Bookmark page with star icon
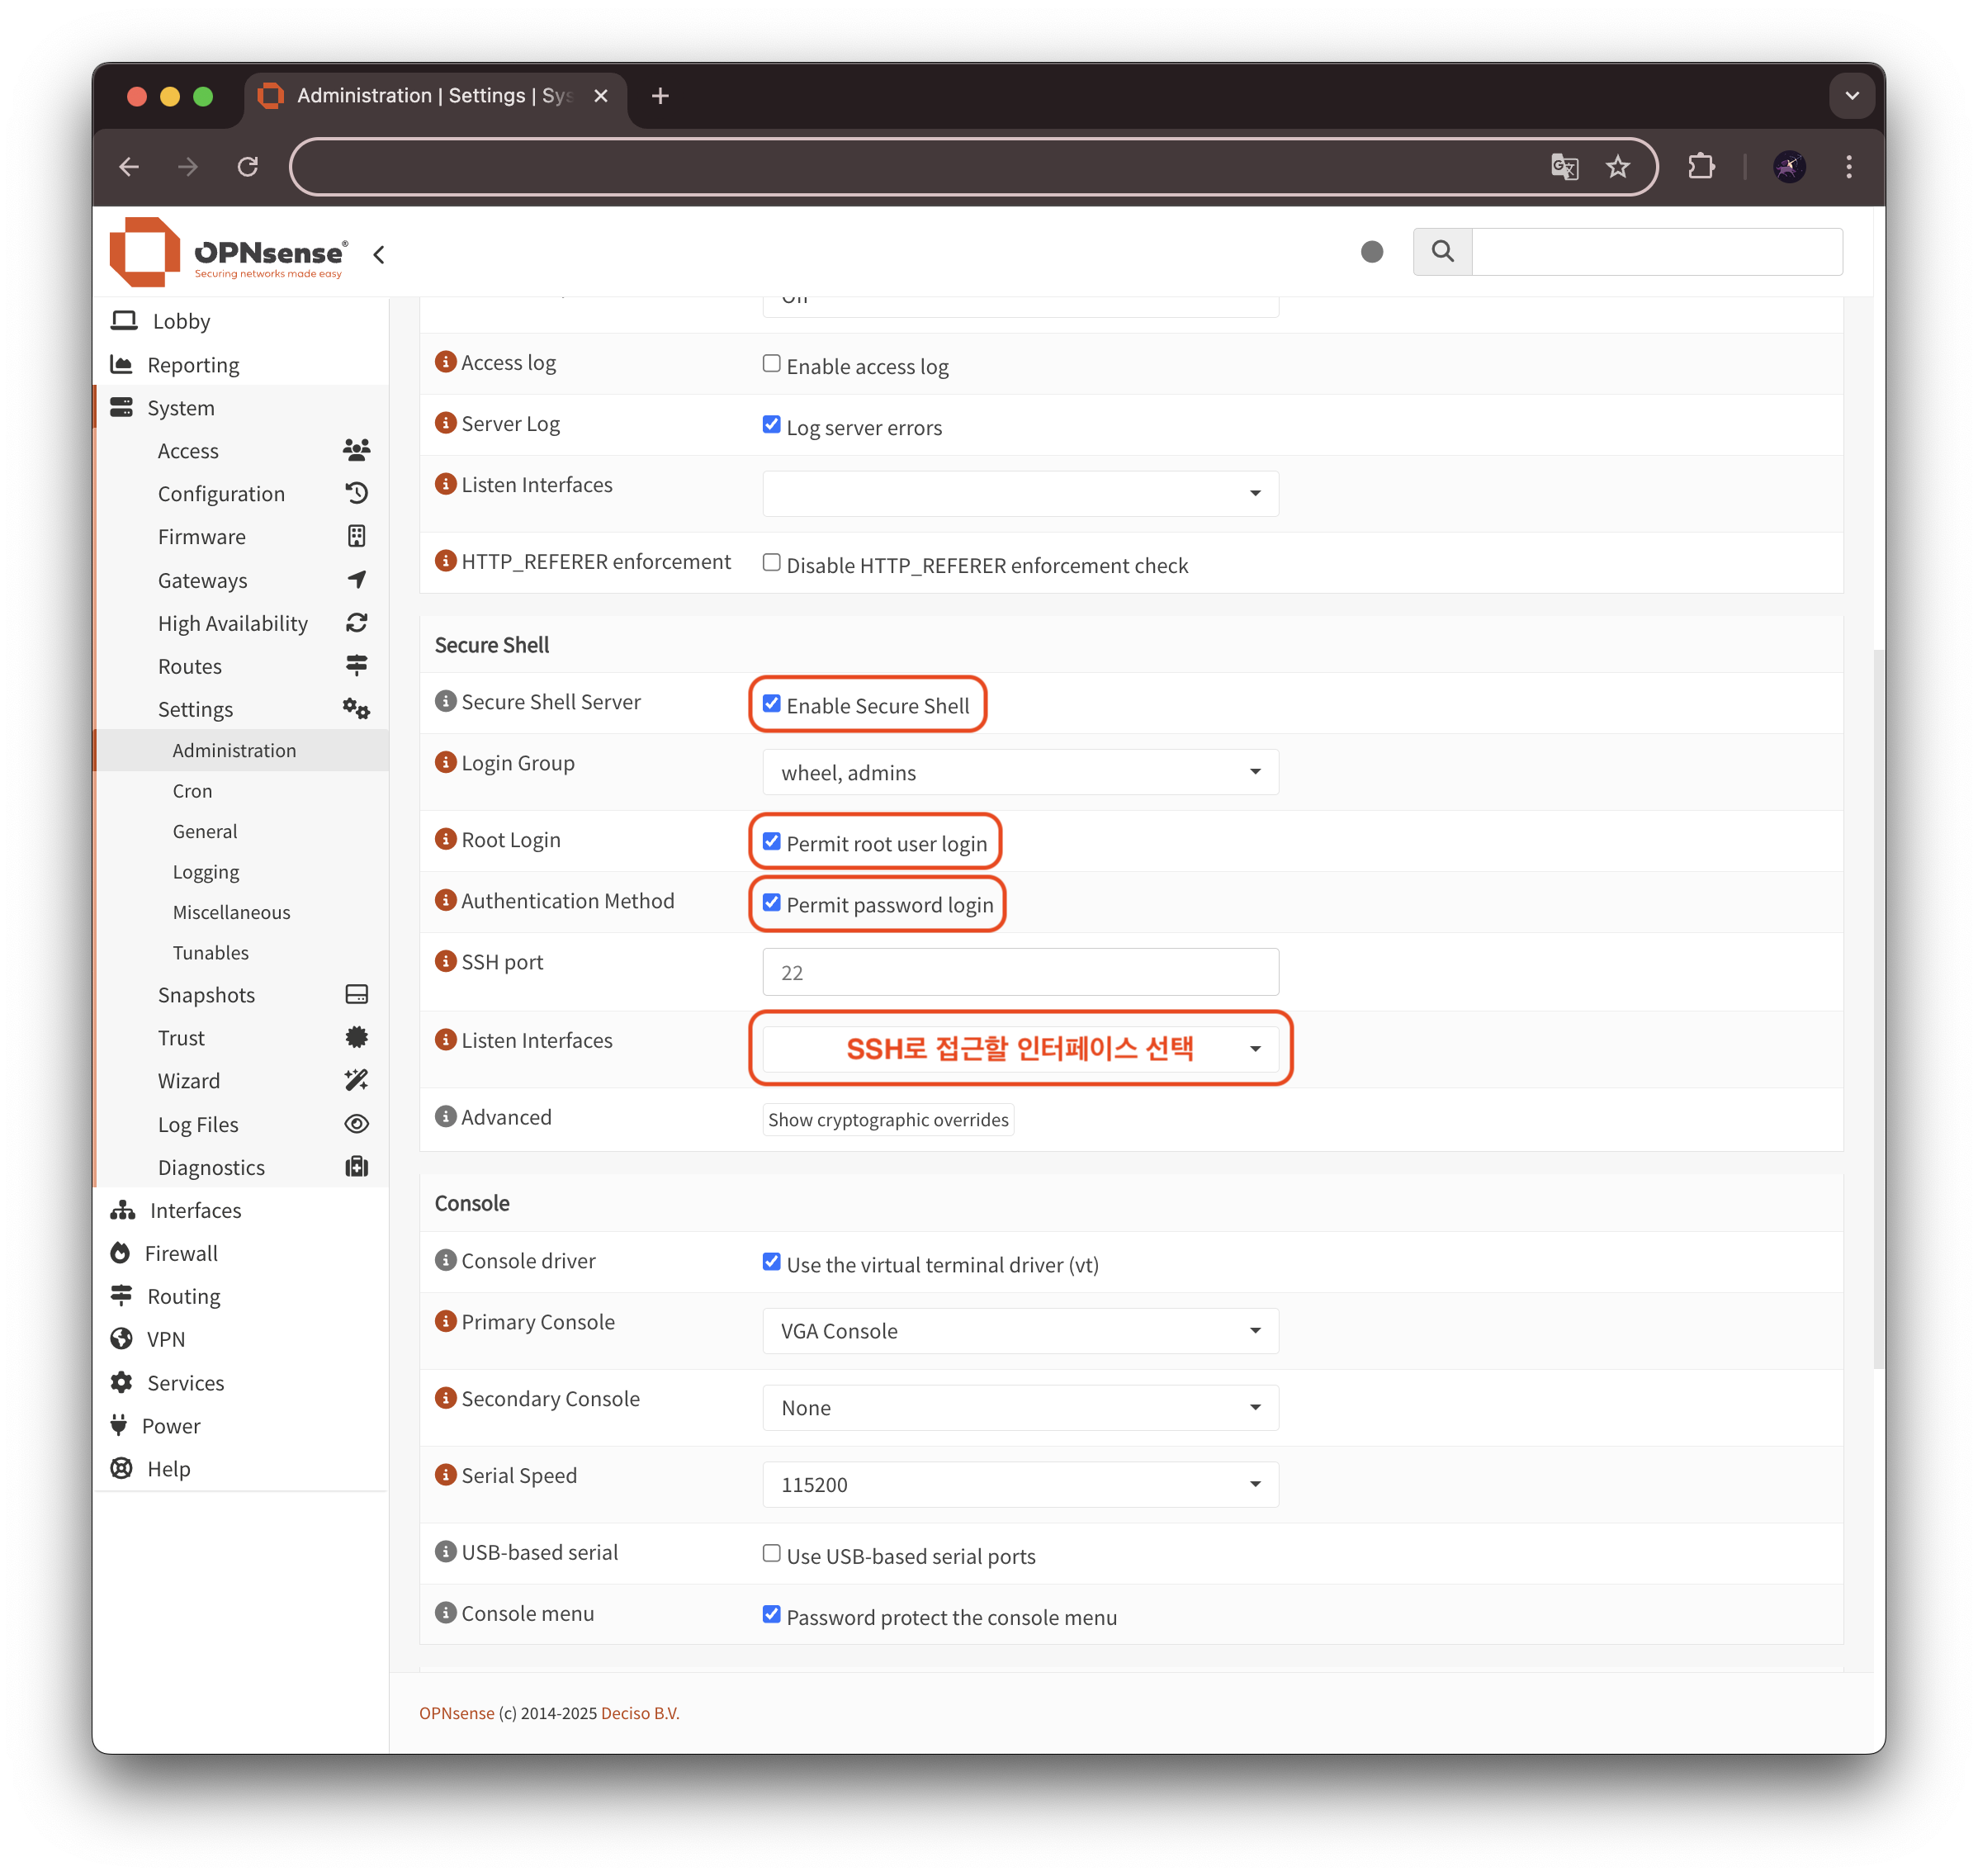1978x1876 pixels. (1617, 167)
